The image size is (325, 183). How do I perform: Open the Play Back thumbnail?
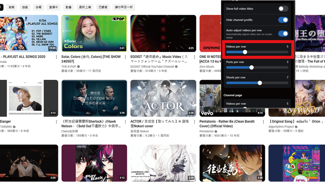tap(94, 163)
